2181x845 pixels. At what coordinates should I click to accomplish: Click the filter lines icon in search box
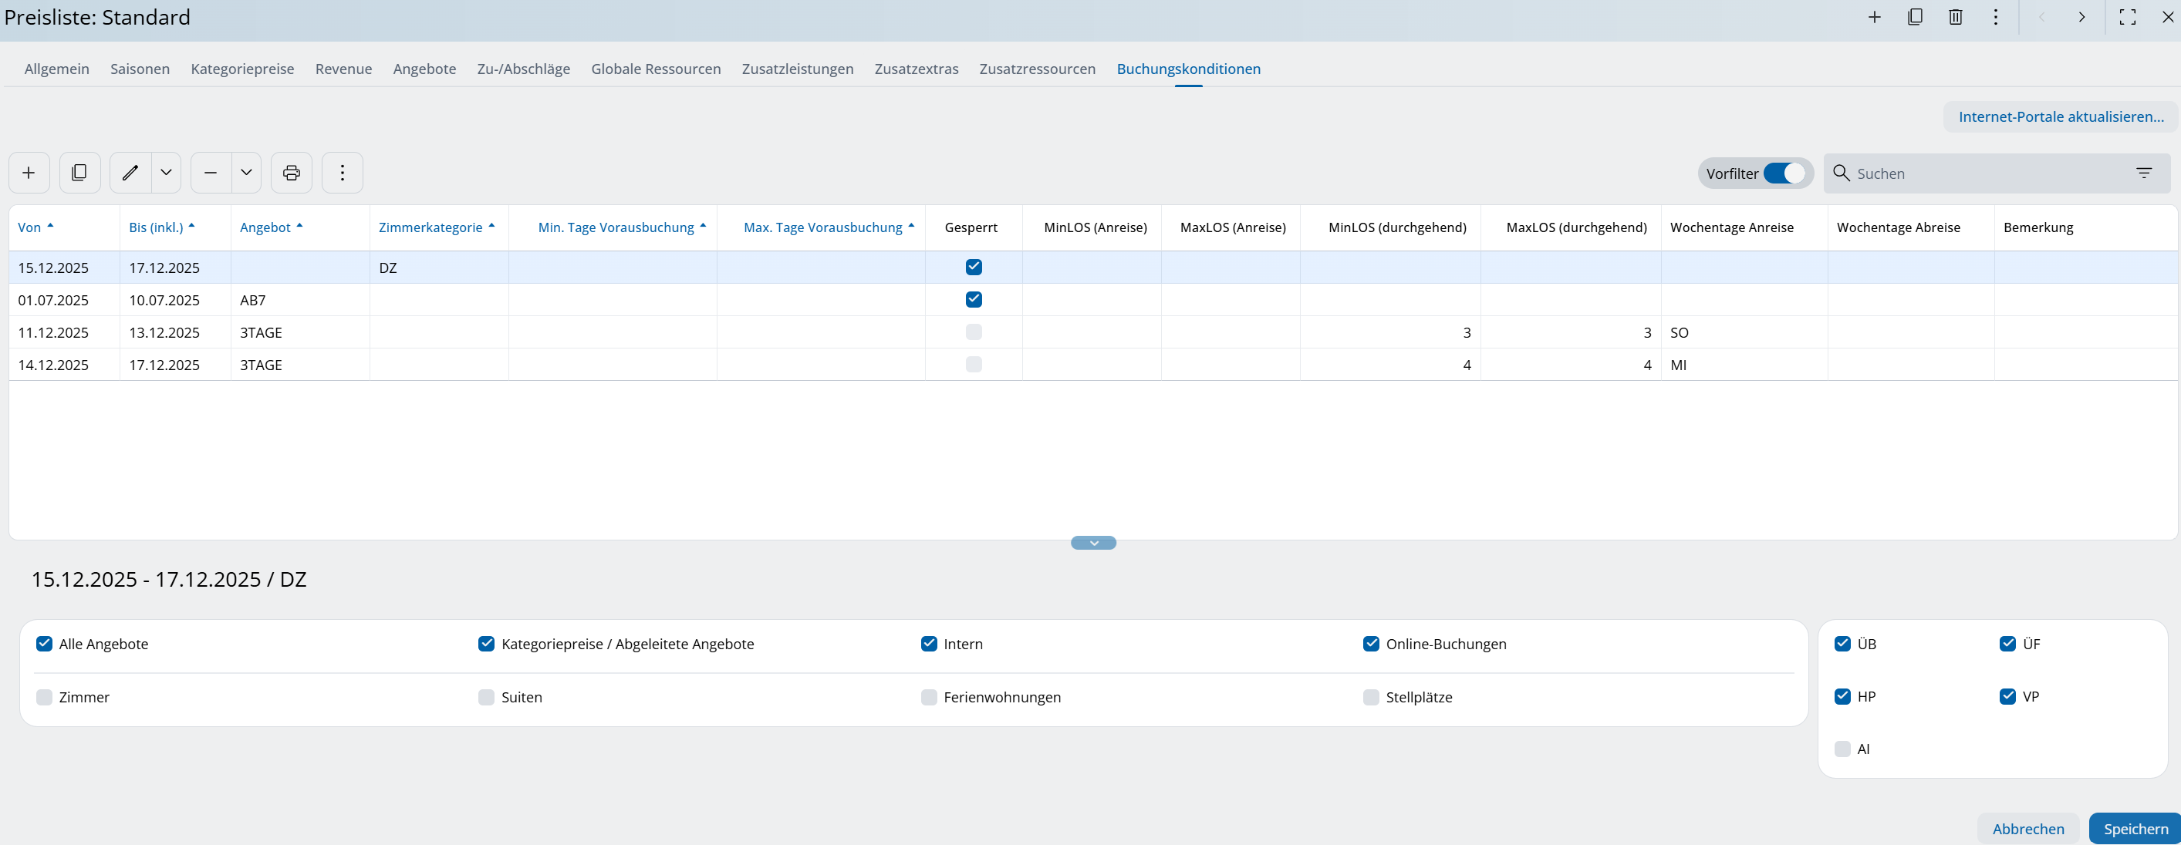(2143, 173)
